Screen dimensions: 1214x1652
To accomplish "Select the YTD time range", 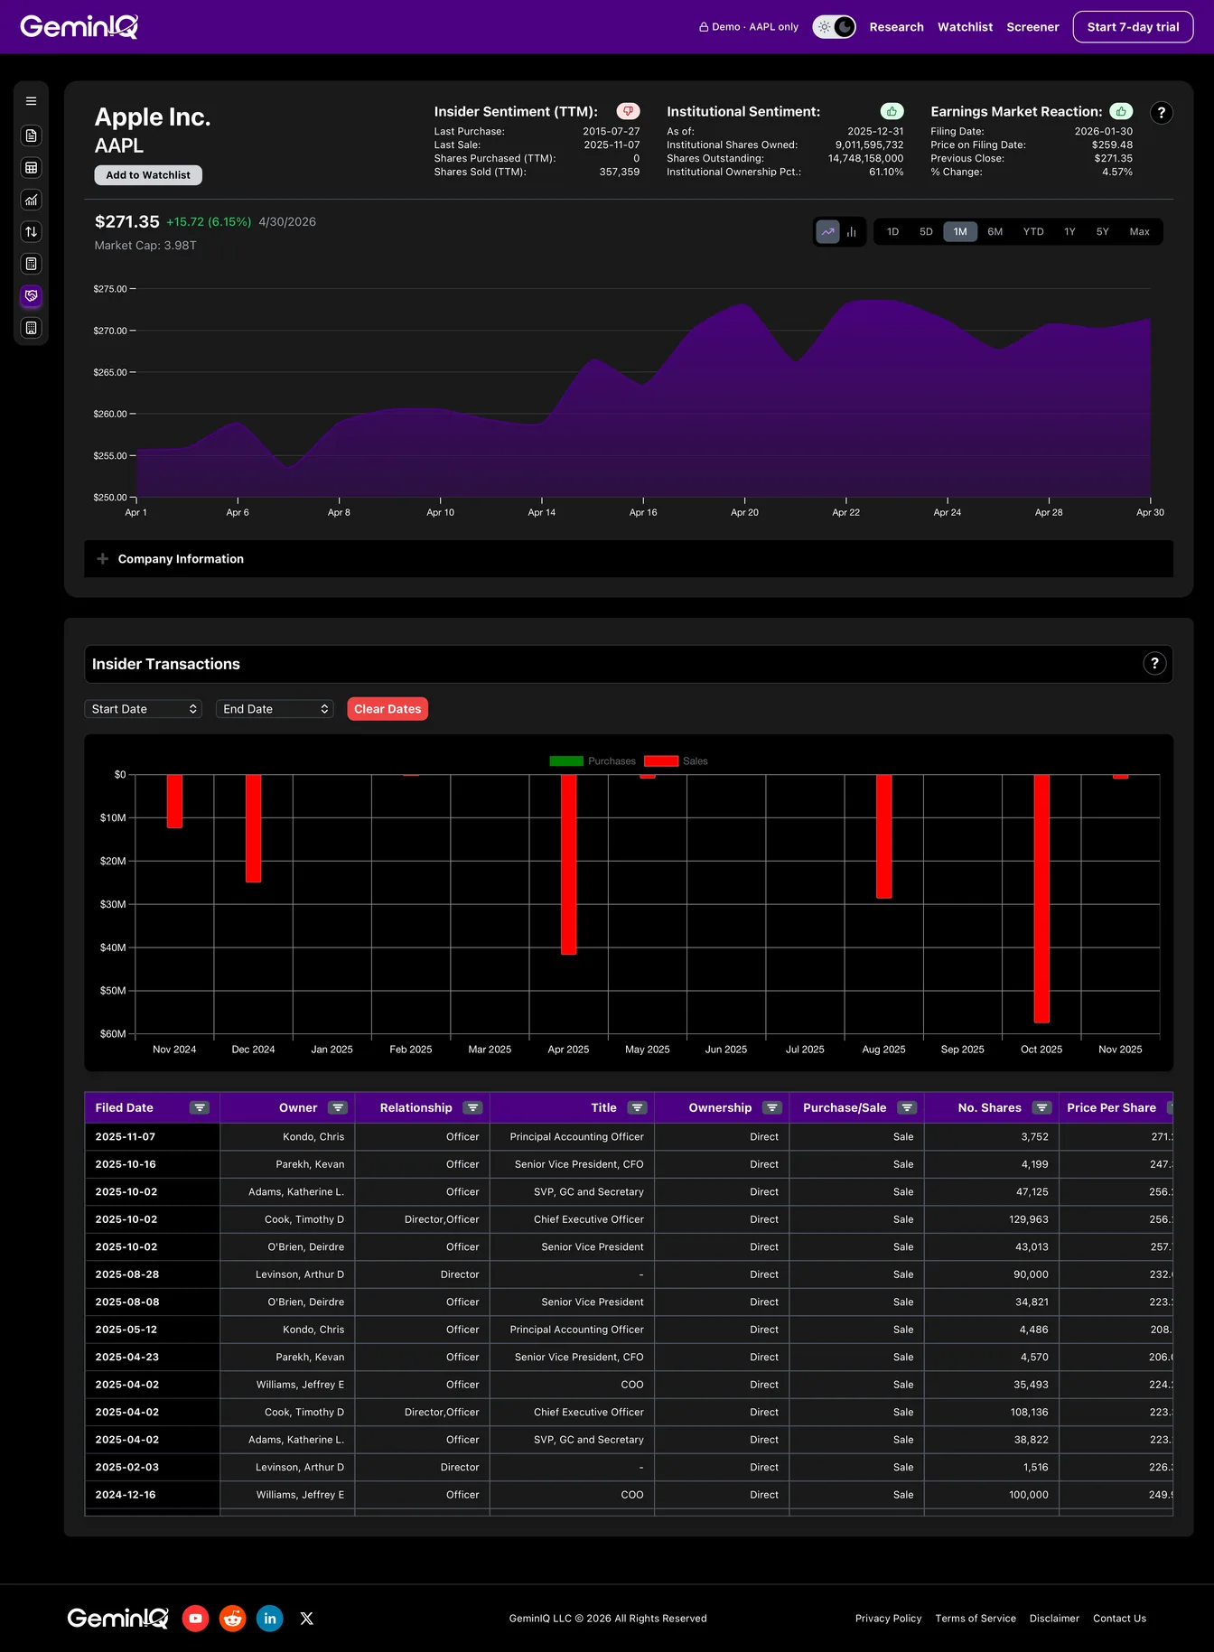I will tap(1033, 232).
